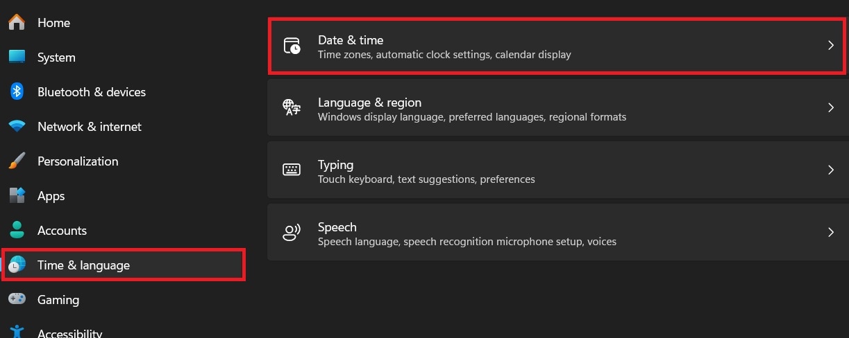Click the Personalization paintbrush icon

pyautogui.click(x=17, y=161)
